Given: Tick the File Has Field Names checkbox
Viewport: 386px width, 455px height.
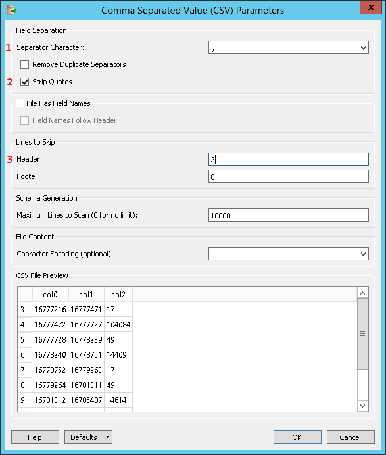Looking at the screenshot, I should 20,103.
